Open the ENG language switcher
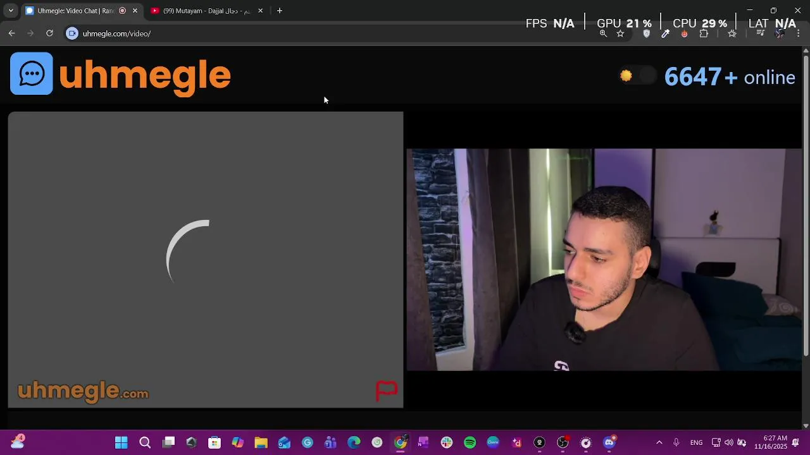Image resolution: width=810 pixels, height=455 pixels. tap(696, 442)
